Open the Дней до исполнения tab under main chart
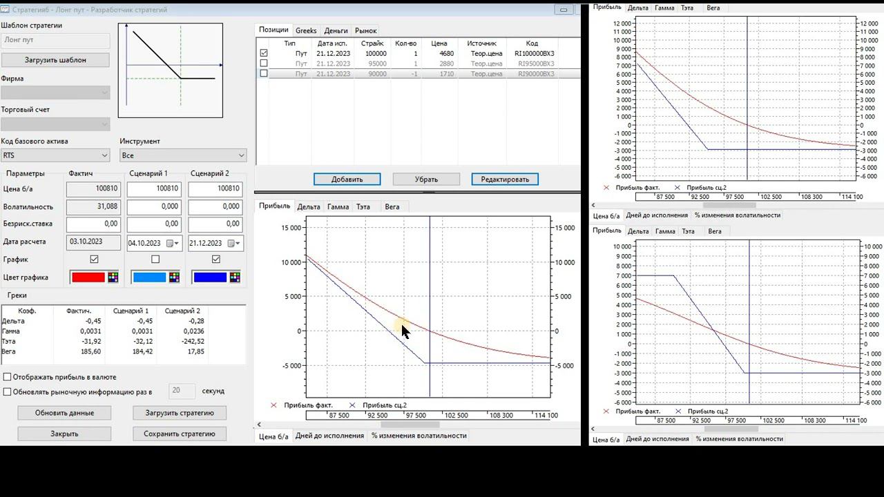Screen dimensions: 884x497 point(329,436)
